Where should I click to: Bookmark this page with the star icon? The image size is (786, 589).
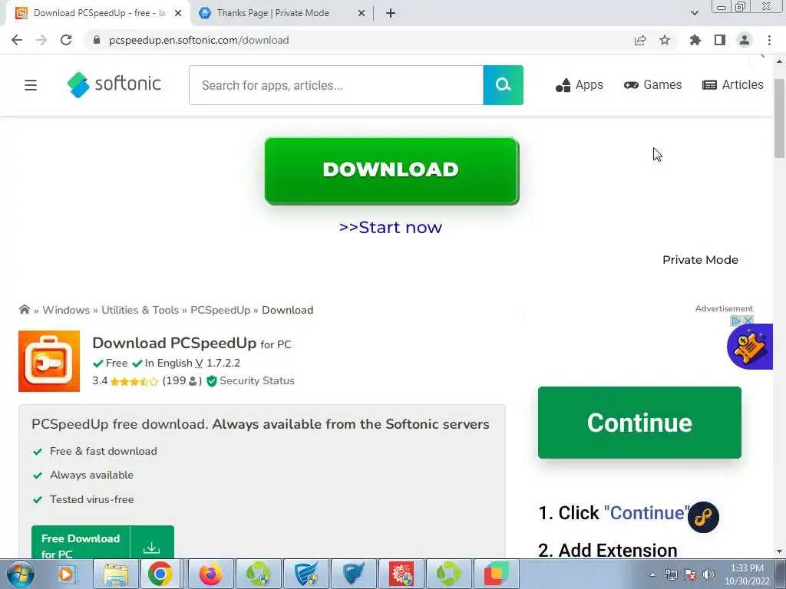click(665, 40)
